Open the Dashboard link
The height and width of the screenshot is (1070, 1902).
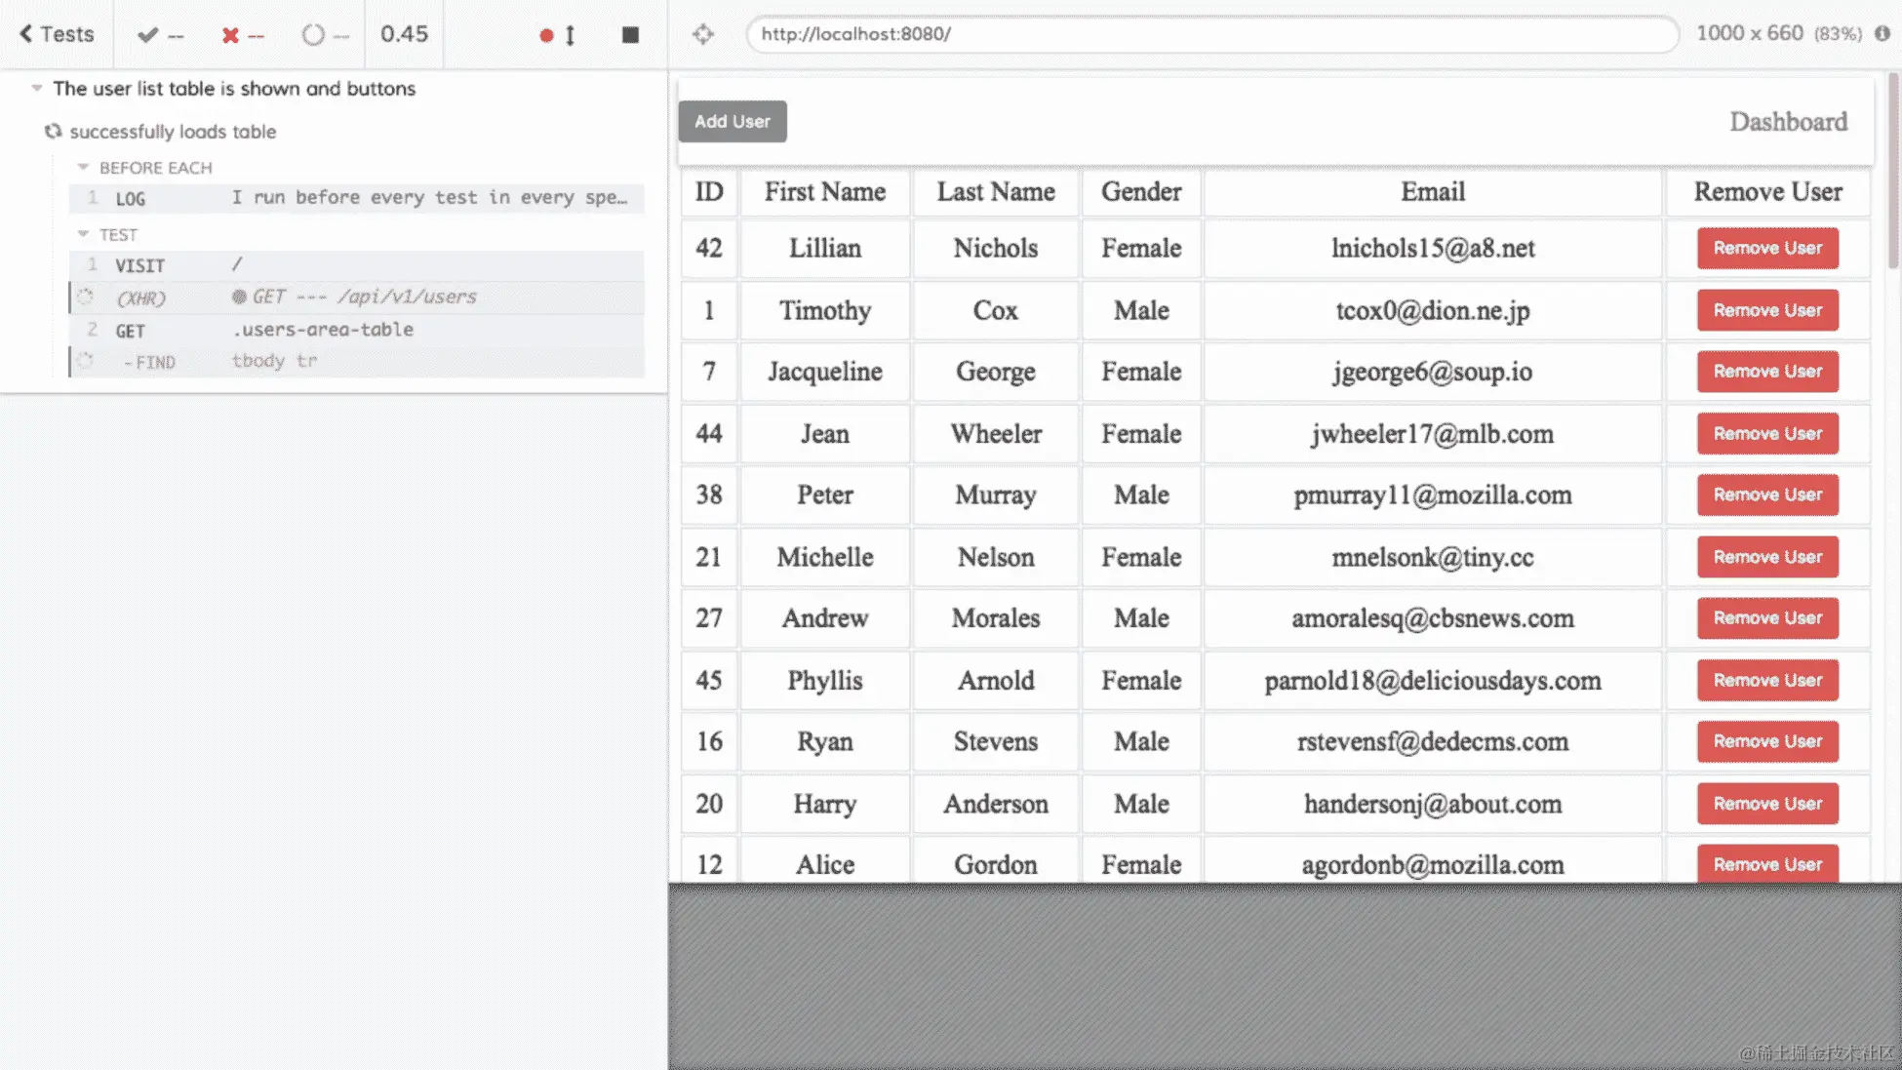pos(1788,122)
